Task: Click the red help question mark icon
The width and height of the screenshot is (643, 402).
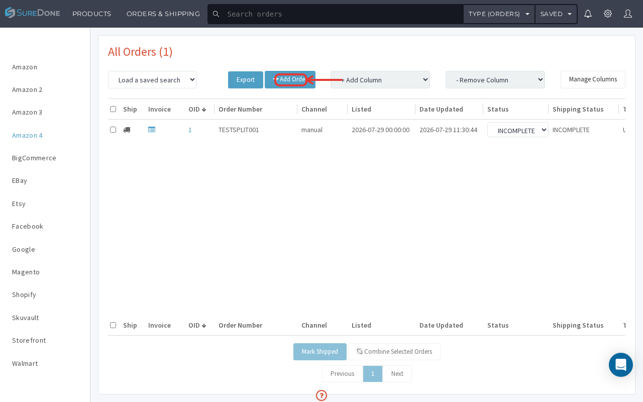Action: [321, 395]
